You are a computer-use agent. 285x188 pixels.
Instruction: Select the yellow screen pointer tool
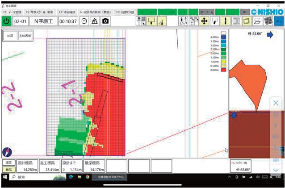click(151, 21)
